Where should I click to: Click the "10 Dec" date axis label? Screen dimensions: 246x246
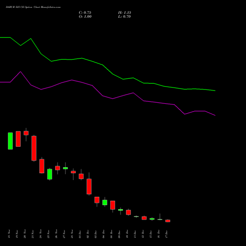point(127,234)
